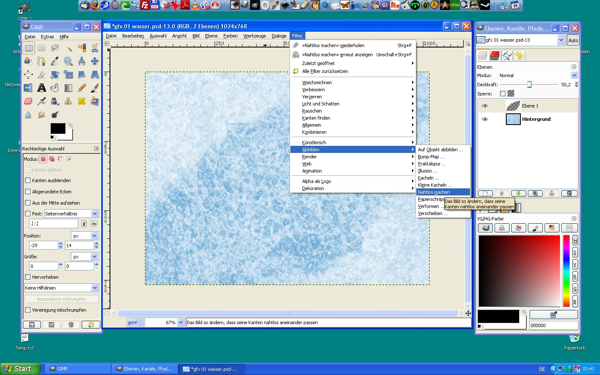
Task: Open the image selector dropdown gfx 01 wasser.psd-13
Action: click(520, 40)
